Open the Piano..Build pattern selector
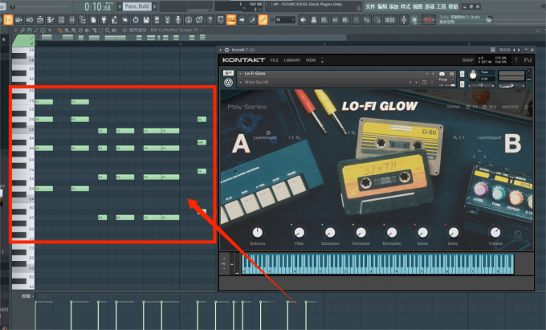 137,6
